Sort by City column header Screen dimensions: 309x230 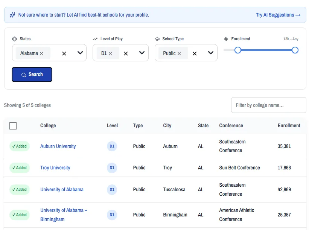[x=167, y=126]
